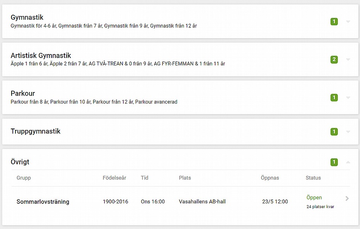
Task: Click the Öppen status text
Action: click(x=314, y=198)
